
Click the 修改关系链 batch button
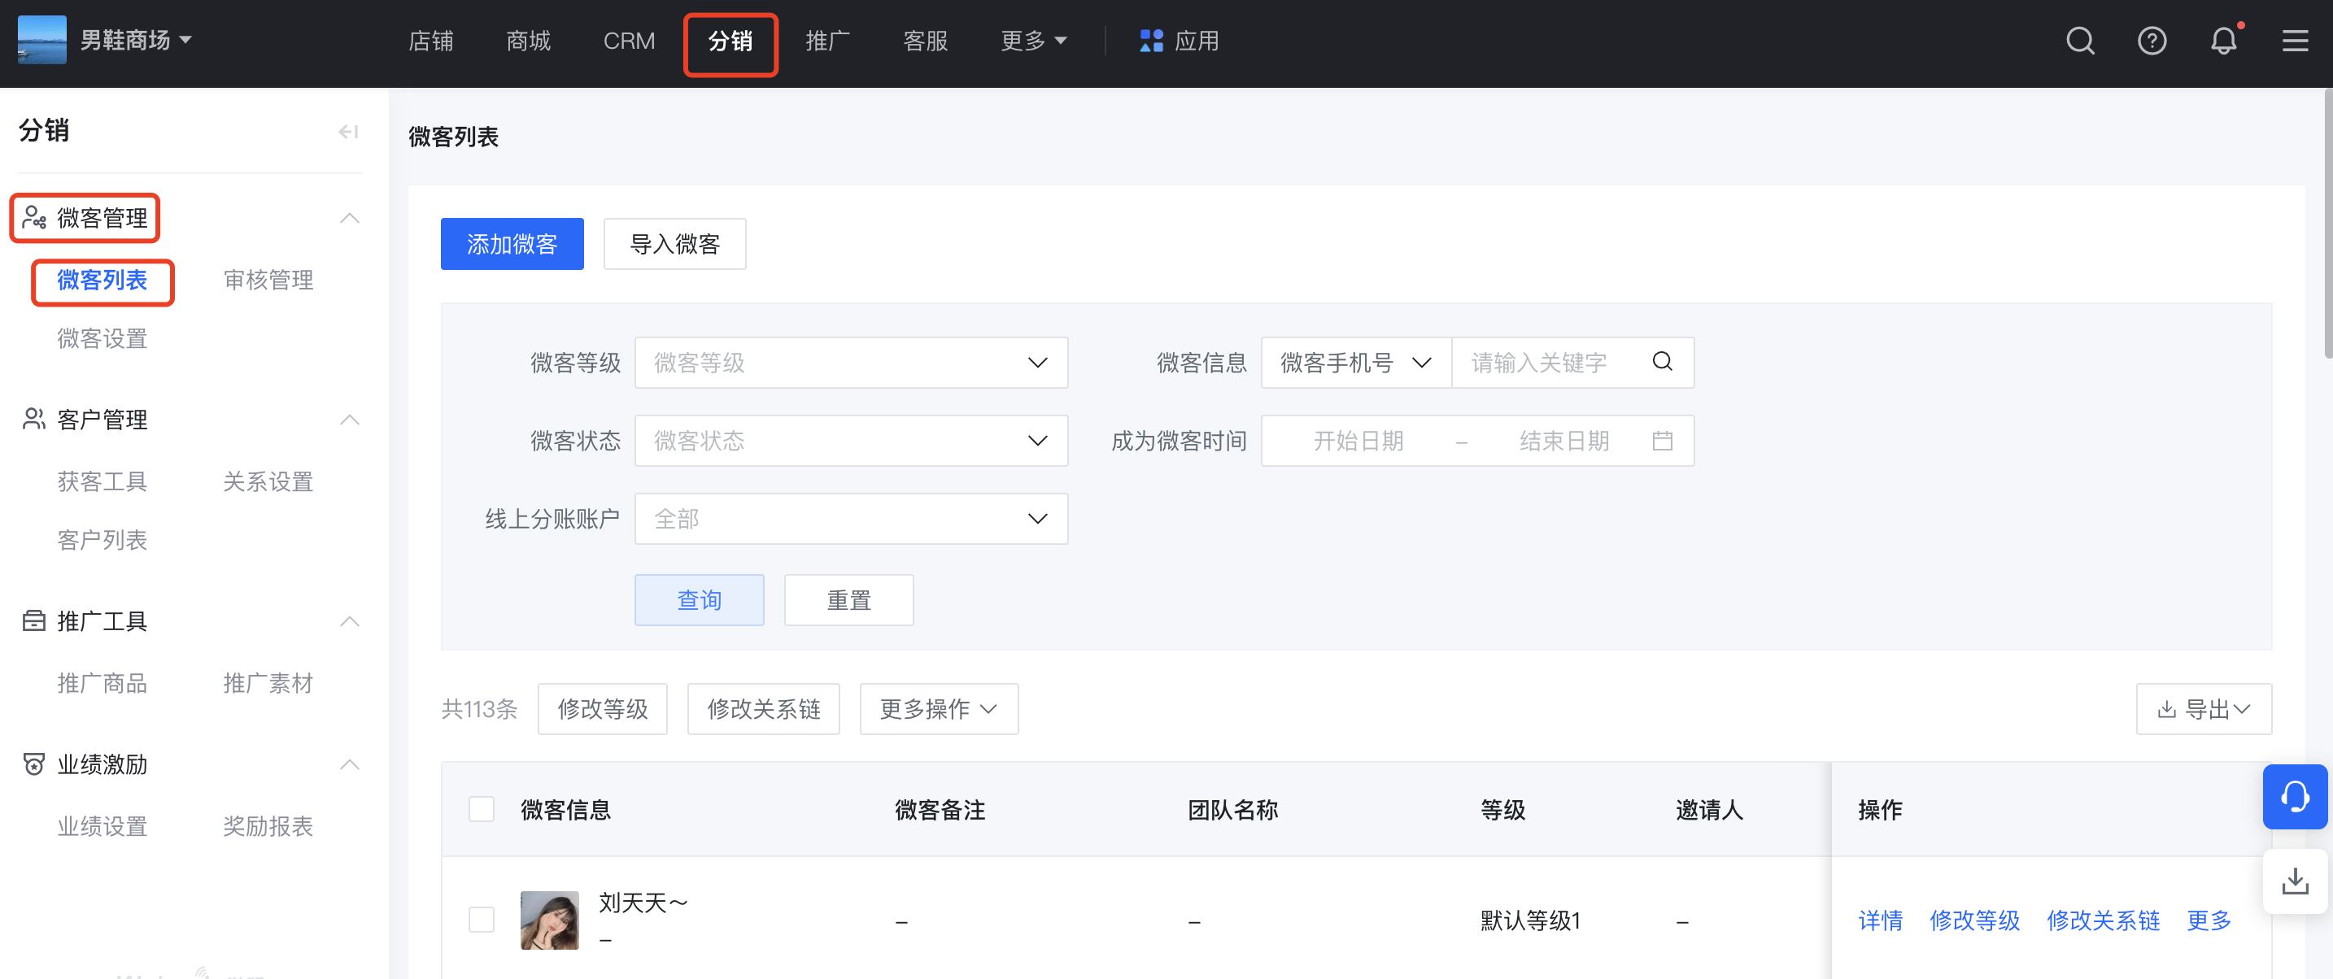tap(764, 709)
